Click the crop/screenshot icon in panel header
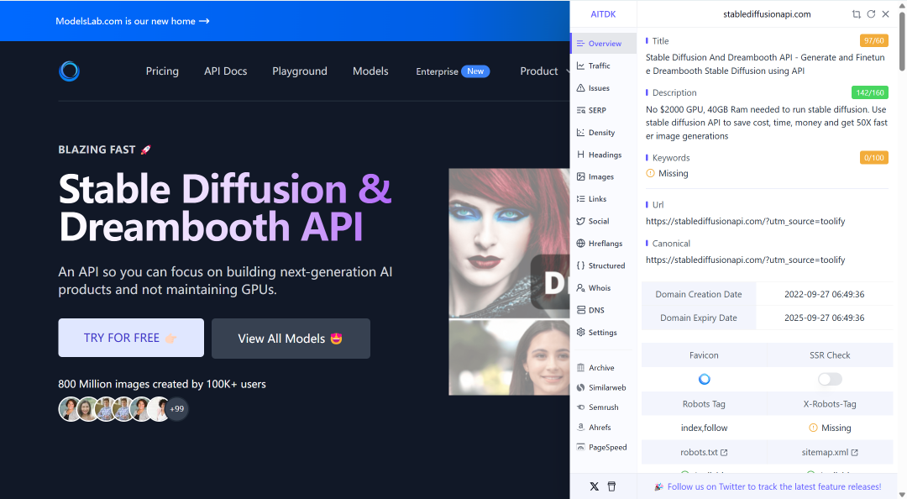The width and height of the screenshot is (907, 499). coord(856,14)
